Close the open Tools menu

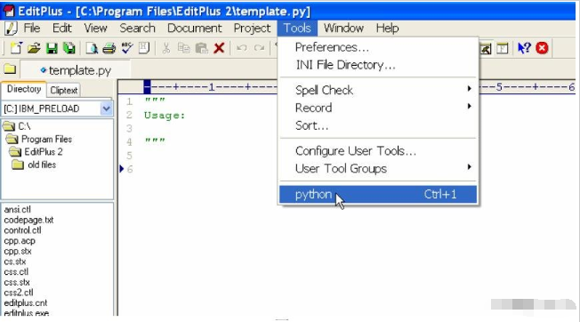tap(297, 28)
